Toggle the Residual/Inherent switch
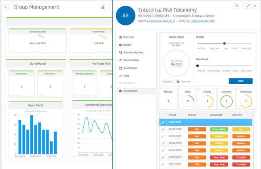Screen dimensions: 261x169 (x=176, y=82)
